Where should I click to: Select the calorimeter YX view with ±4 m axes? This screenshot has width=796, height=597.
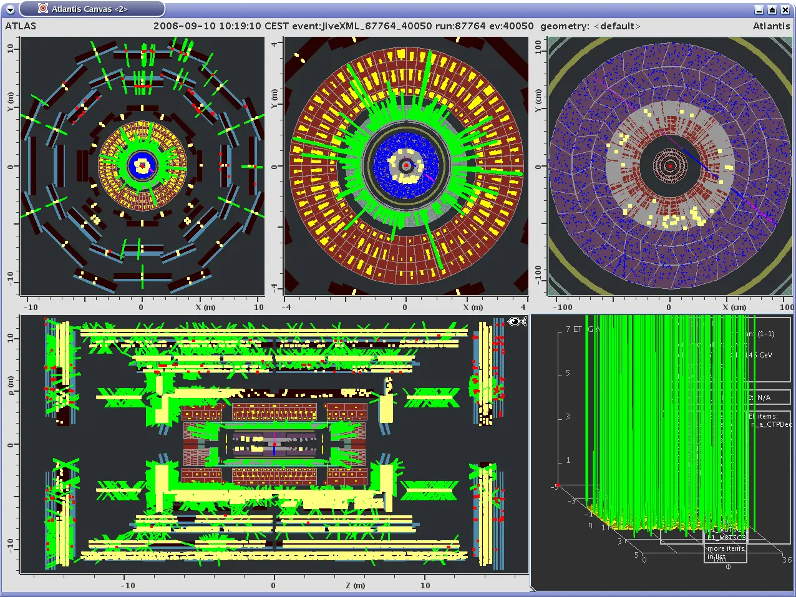(x=406, y=166)
